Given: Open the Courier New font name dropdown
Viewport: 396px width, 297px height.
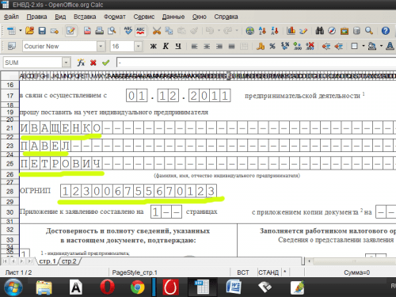Looking at the screenshot, I should pos(101,47).
